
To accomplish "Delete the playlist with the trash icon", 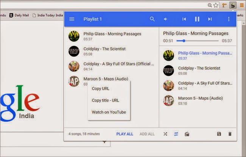I will [x=230, y=134].
